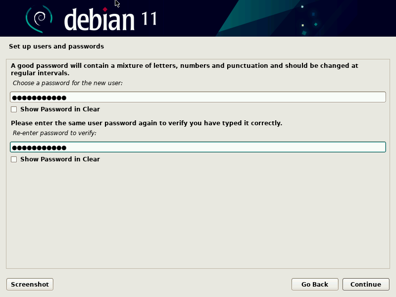Take a capture with the Screenshot button
This screenshot has width=396, height=297.
30,284
